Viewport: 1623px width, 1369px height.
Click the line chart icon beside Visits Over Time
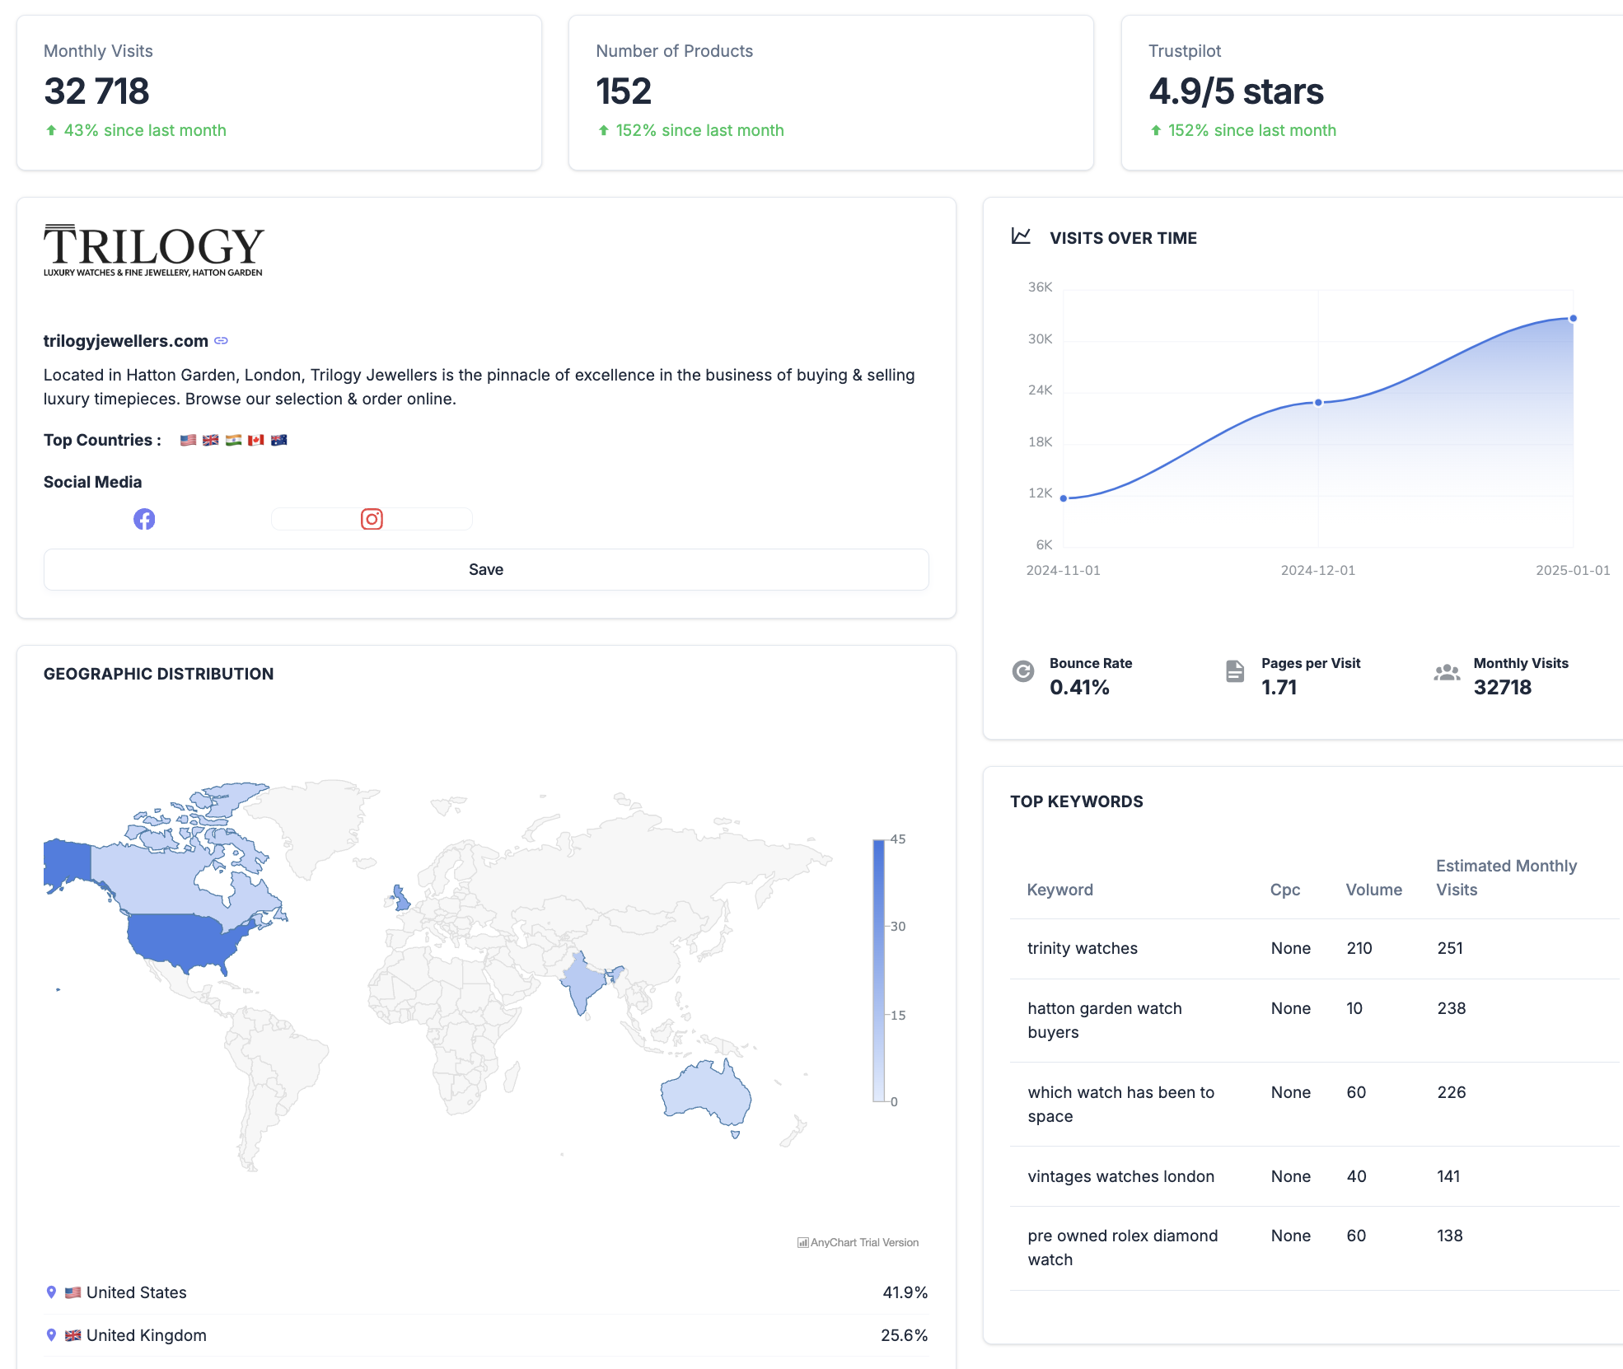[1021, 236]
